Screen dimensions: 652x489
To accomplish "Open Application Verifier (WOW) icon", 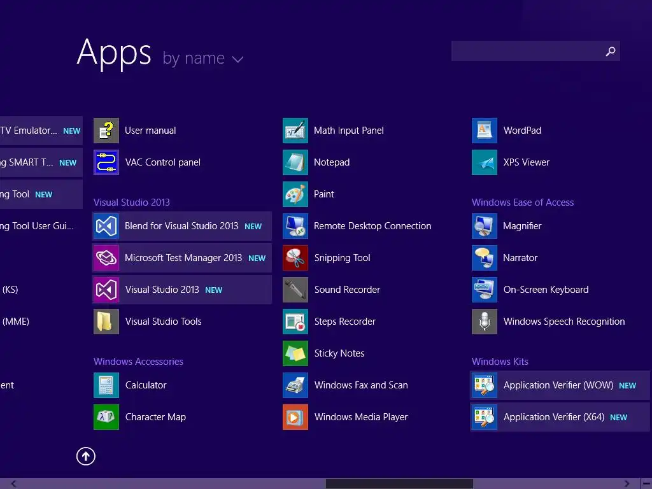I will point(485,385).
